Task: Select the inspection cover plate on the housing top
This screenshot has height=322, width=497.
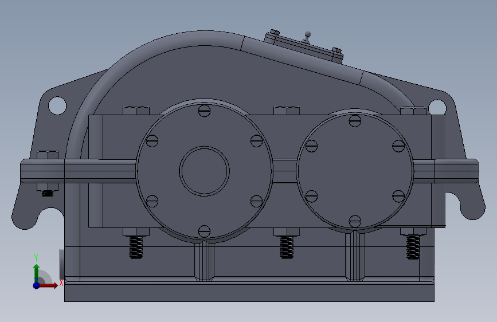Action: coord(304,46)
